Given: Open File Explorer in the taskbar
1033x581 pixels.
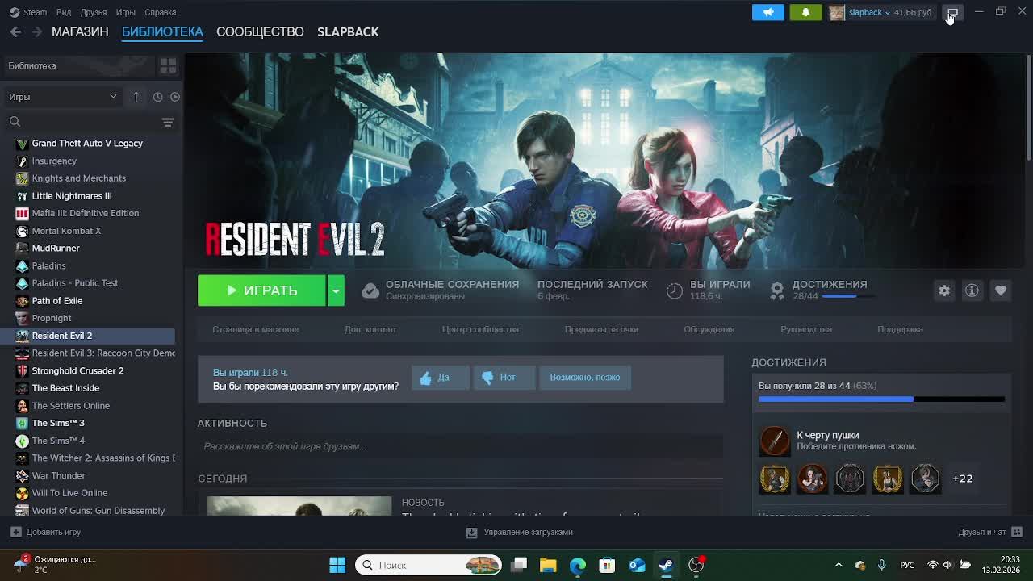Looking at the screenshot, I should pos(548,565).
